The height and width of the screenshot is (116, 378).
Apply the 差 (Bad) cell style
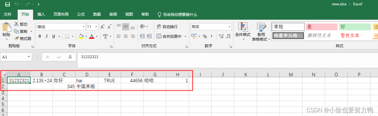coord(321,27)
